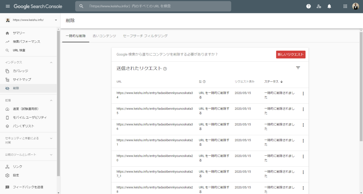
Task: Click the URL column header
Action: coord(119,81)
